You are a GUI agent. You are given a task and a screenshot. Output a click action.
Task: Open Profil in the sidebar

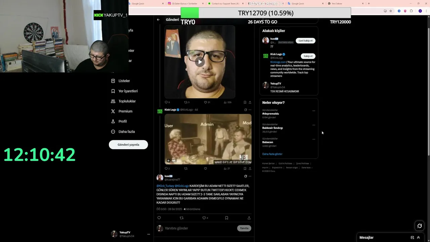pos(119,121)
